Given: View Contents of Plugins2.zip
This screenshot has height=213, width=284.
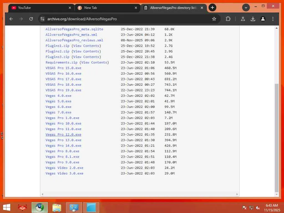Looking at the screenshot, I should click(86, 51).
